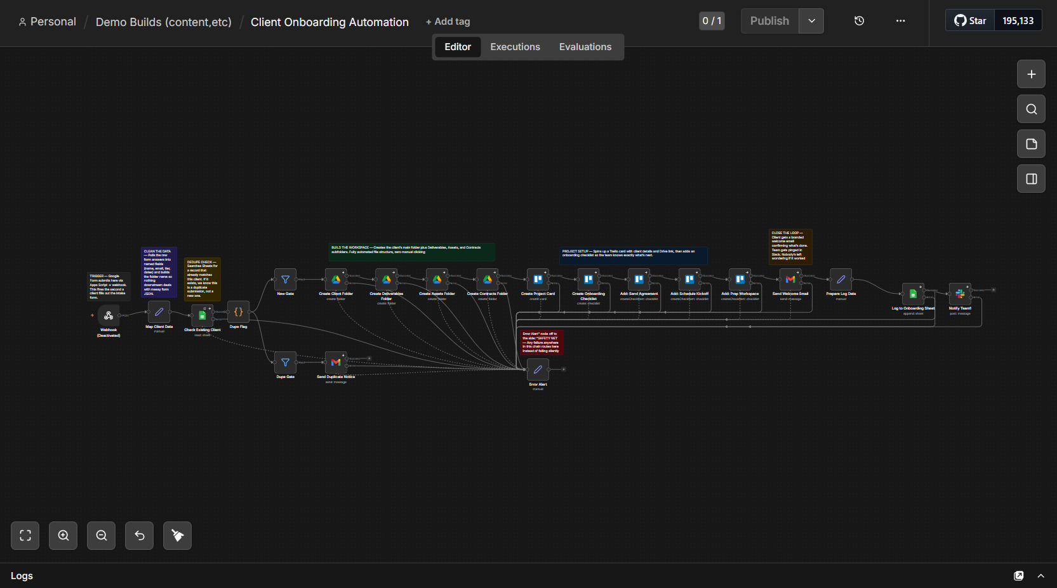1057x588 pixels.
Task: Add a node with the plus button
Action: (1031, 74)
